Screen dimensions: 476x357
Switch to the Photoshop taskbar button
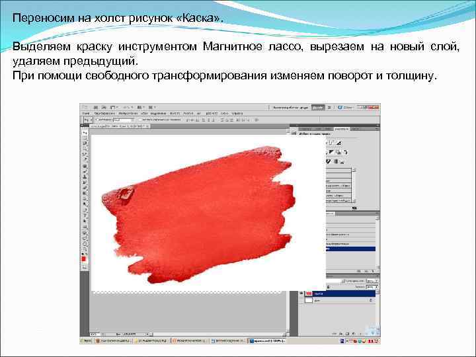pyautogui.click(x=268, y=341)
